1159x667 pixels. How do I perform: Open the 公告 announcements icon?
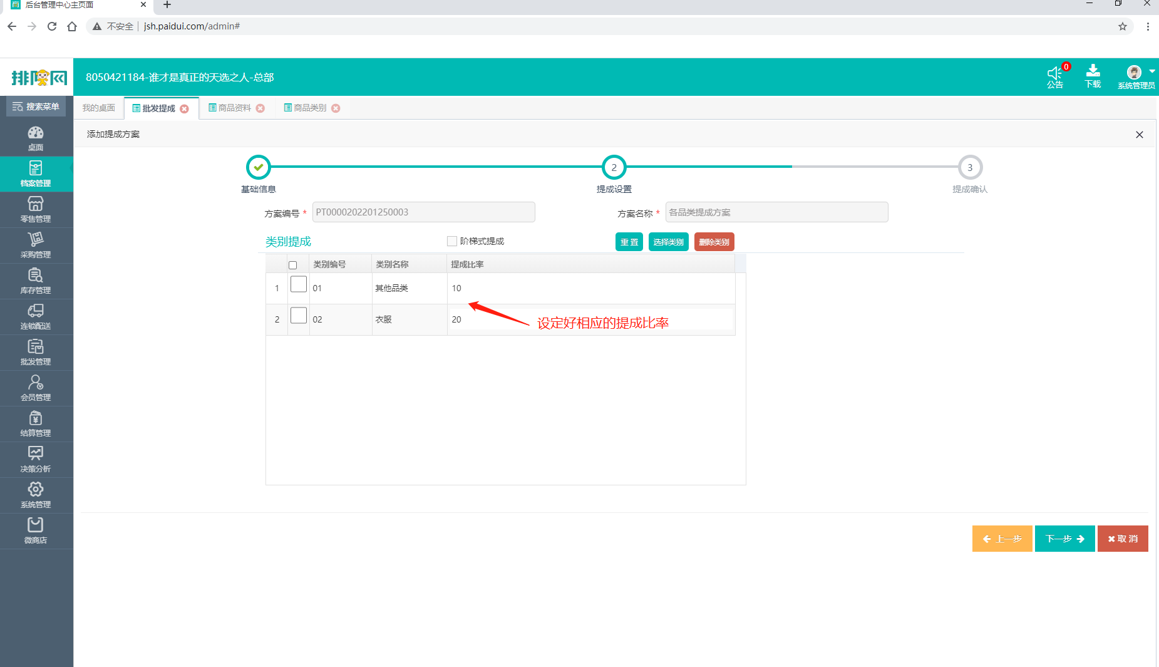pyautogui.click(x=1056, y=76)
